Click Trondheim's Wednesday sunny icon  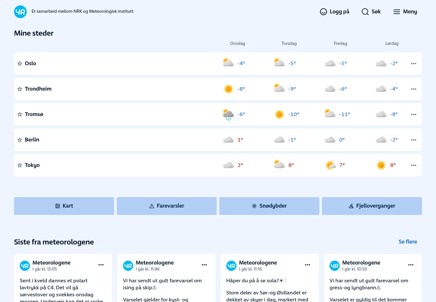tap(228, 89)
